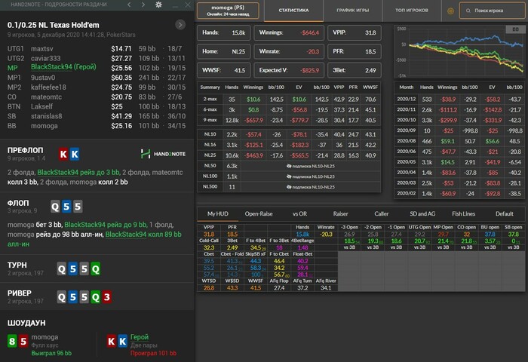Viewport: 528px width, 362px height.
Task: Select the UTG2 caviar333 player row
Action: click(x=95, y=58)
